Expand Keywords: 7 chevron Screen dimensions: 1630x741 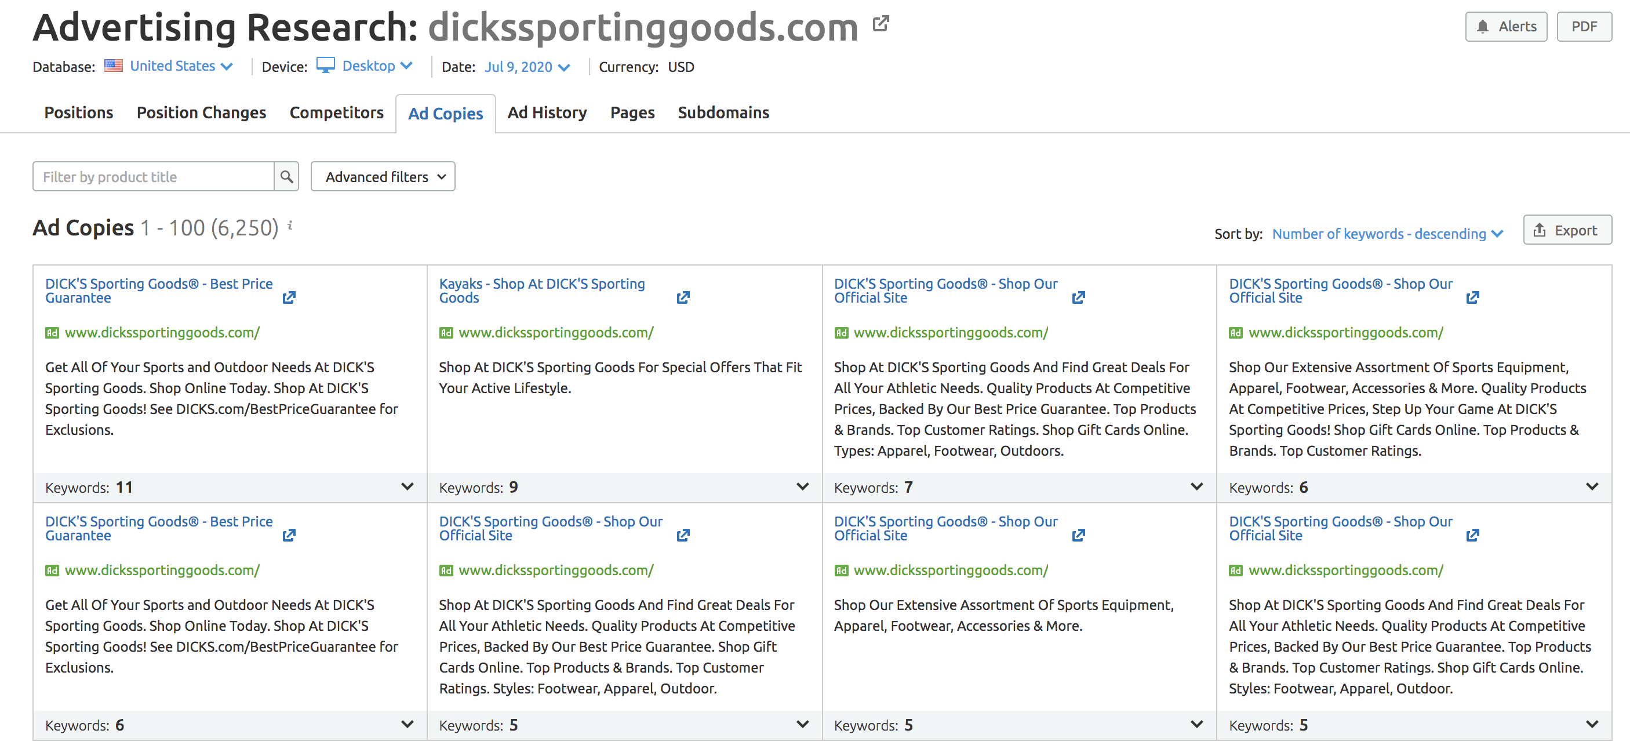tap(1196, 486)
